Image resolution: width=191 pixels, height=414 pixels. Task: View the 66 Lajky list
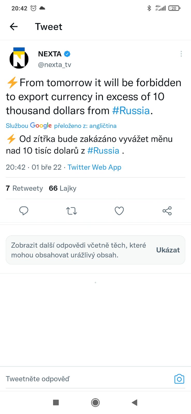(63, 188)
